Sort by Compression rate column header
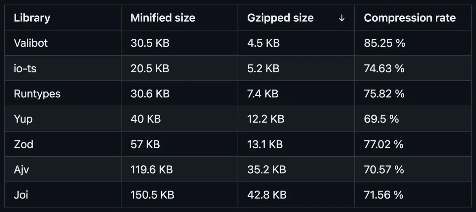 click(410, 18)
